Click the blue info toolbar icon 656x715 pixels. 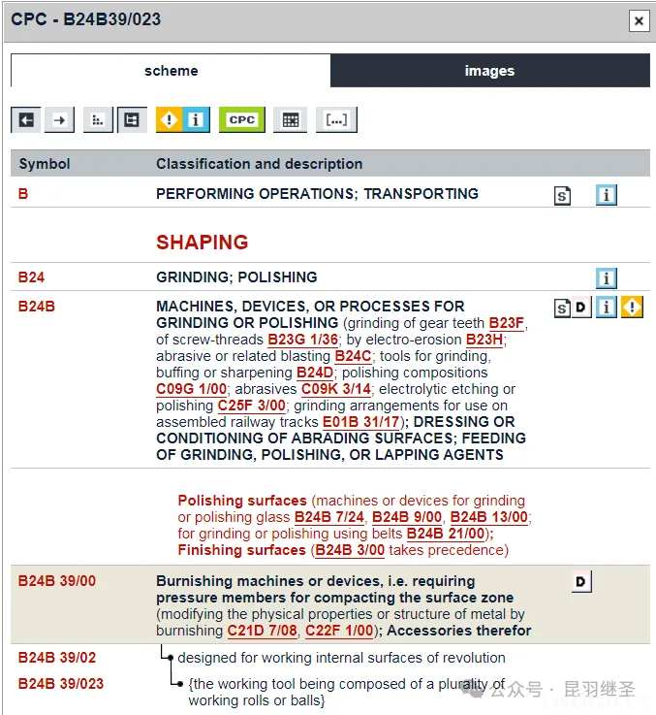tap(196, 119)
